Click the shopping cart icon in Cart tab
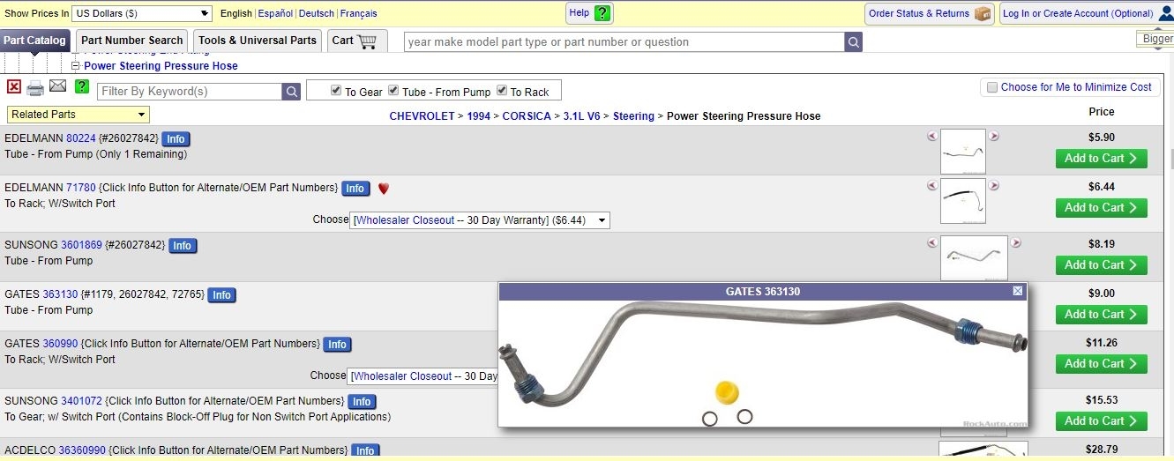This screenshot has height=461, width=1174. [367, 41]
